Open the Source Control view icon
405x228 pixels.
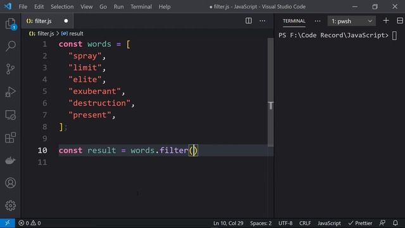tap(10, 69)
